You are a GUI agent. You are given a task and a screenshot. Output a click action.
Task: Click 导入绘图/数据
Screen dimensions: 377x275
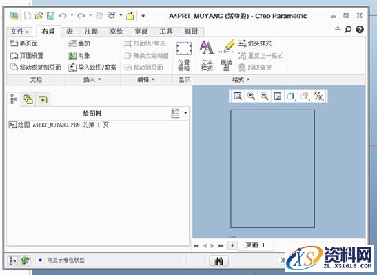tap(92, 68)
